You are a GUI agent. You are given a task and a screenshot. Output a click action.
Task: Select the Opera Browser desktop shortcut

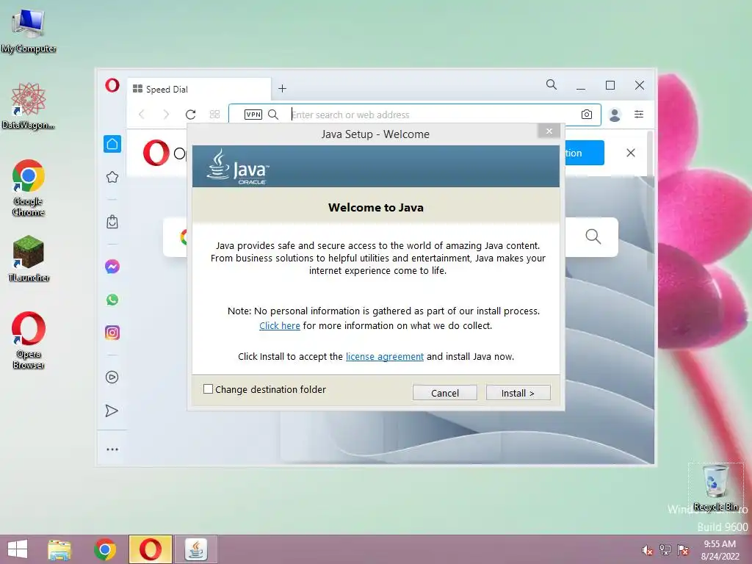point(29,340)
